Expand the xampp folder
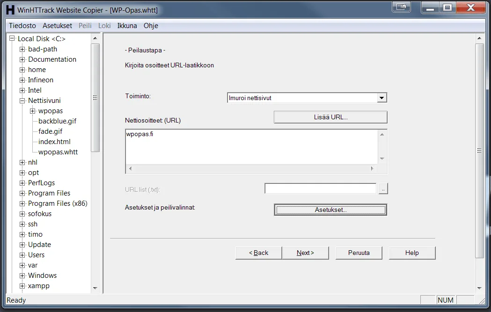Screen dimensions: 491x312 [22, 286]
